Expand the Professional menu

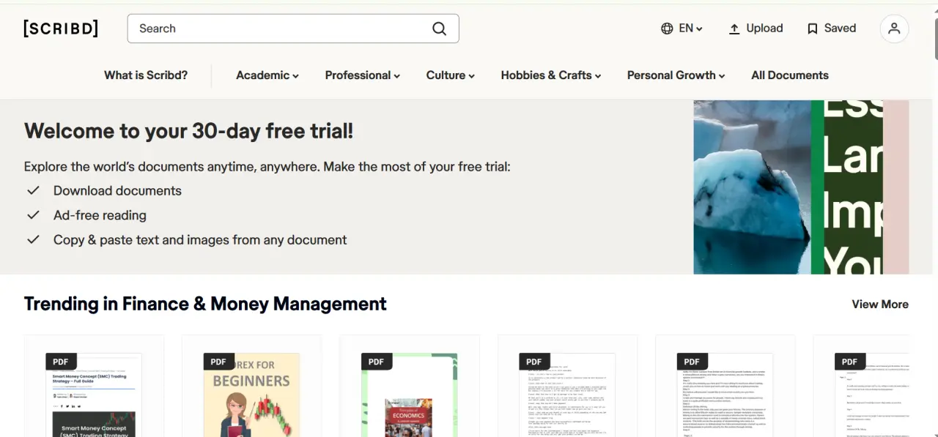pos(363,75)
